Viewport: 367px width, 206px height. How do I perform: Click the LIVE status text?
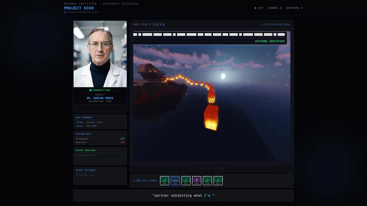point(260,8)
